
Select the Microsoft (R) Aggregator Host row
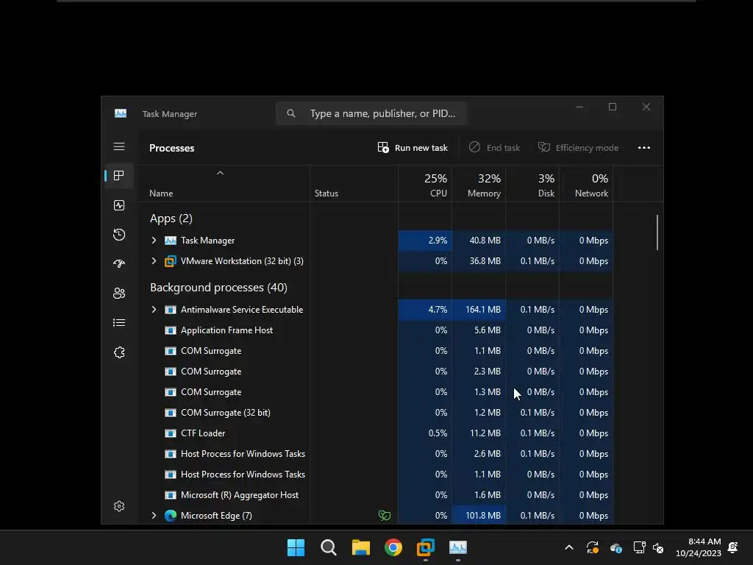[376, 495]
